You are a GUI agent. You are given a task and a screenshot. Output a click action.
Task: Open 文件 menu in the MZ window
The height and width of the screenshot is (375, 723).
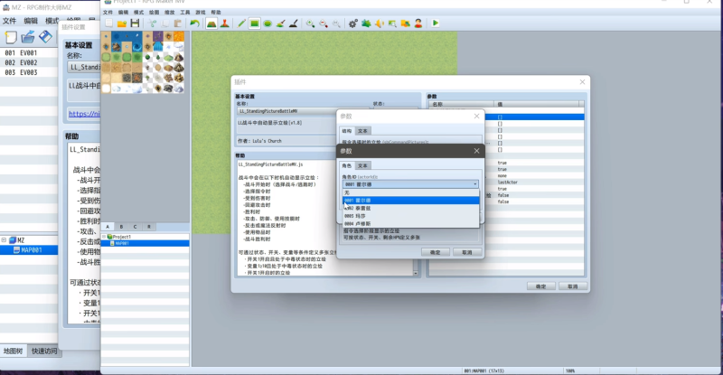[9, 21]
